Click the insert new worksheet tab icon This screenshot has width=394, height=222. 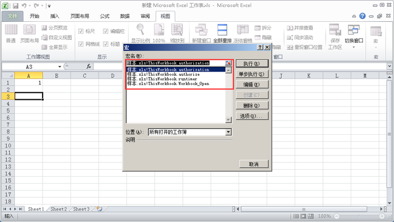[x=100, y=209]
